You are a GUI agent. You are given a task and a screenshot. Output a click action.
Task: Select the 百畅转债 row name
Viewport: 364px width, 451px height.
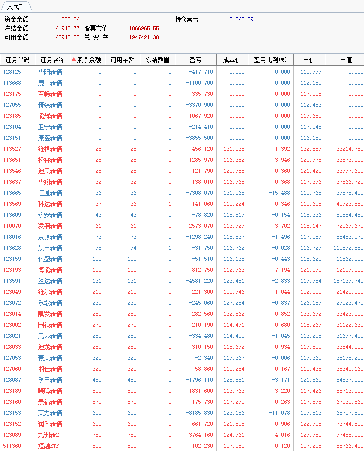click(x=50, y=94)
